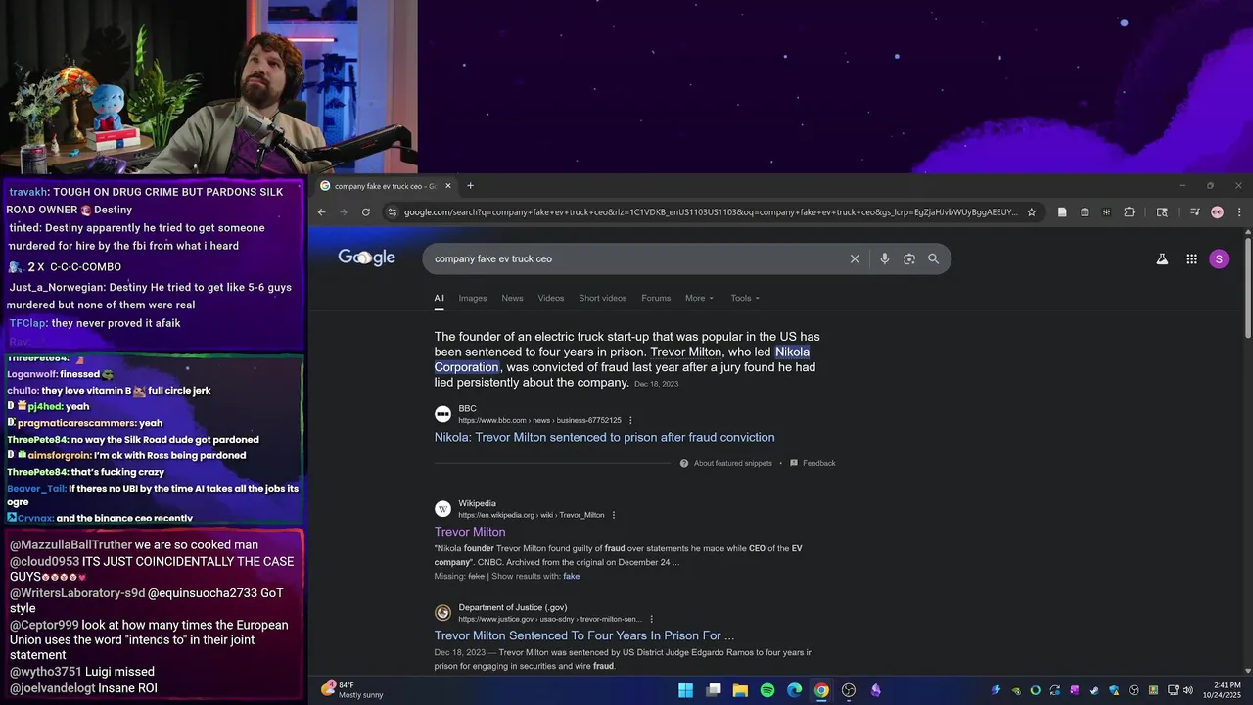
Task: Open OBS Studio from taskbar
Action: (849, 690)
